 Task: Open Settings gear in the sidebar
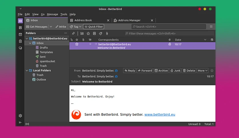[20, 116]
